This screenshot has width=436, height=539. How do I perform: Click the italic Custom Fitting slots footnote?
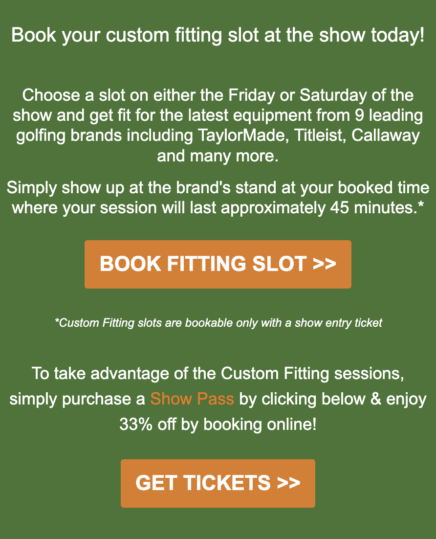point(218,323)
